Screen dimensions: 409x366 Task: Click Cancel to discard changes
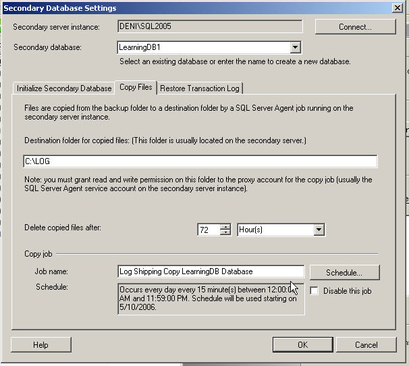point(366,344)
